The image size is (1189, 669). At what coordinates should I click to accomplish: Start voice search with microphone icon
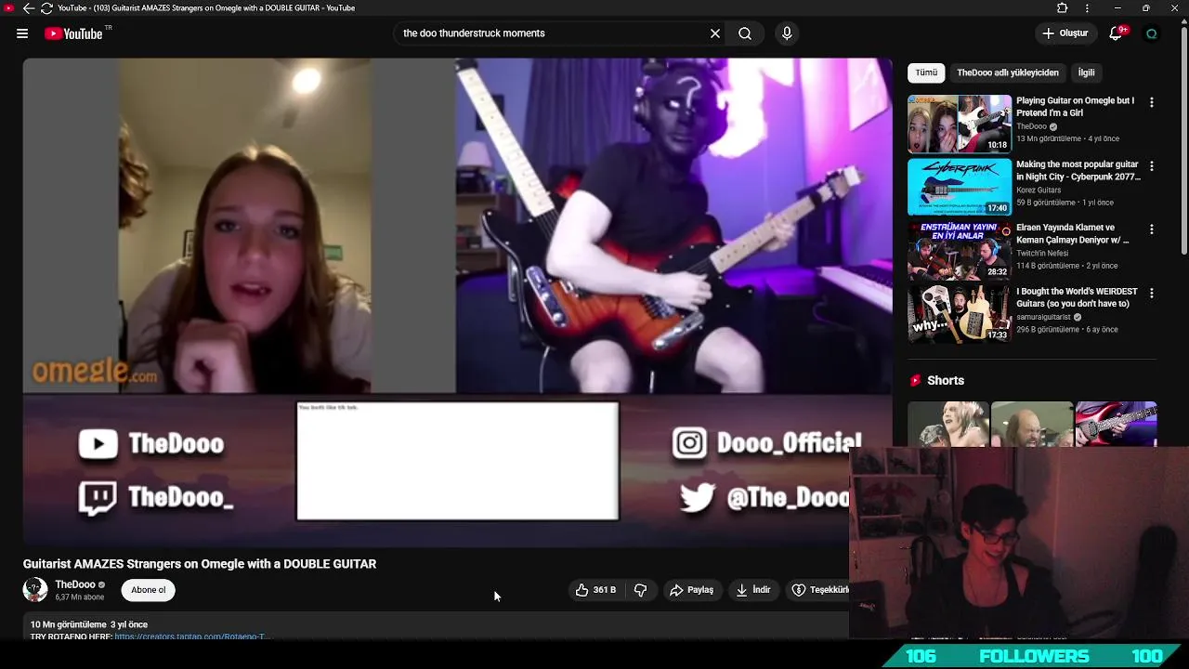(787, 33)
